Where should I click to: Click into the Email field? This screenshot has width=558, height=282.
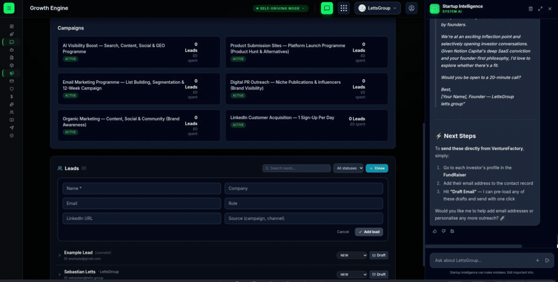pyautogui.click(x=142, y=204)
